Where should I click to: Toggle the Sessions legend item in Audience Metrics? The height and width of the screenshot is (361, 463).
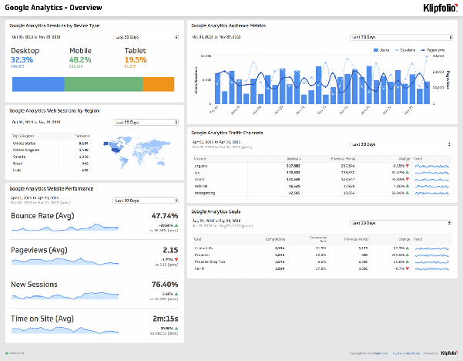coord(404,50)
